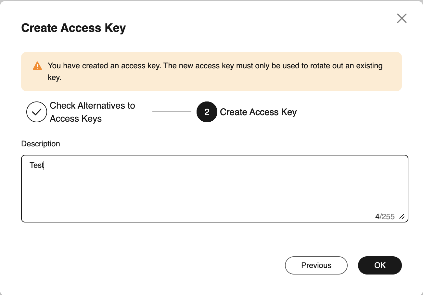Click the word Test in the description
This screenshot has height=295, width=423.
click(36, 165)
